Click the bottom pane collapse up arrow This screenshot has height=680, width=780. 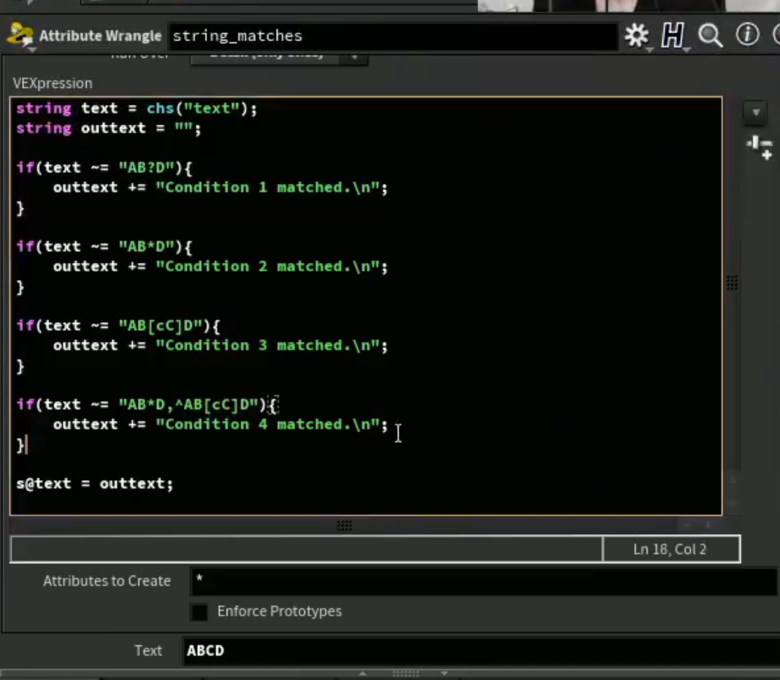click(x=363, y=673)
